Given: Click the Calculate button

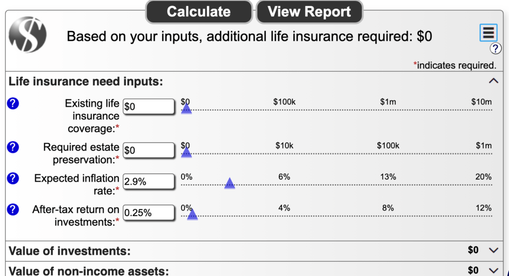Looking at the screenshot, I should [x=199, y=12].
